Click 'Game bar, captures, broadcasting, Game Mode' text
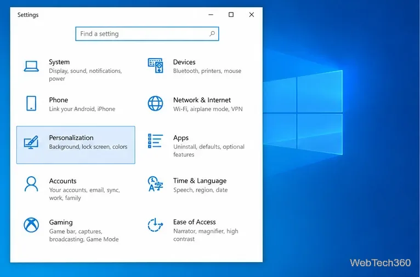 (x=84, y=235)
